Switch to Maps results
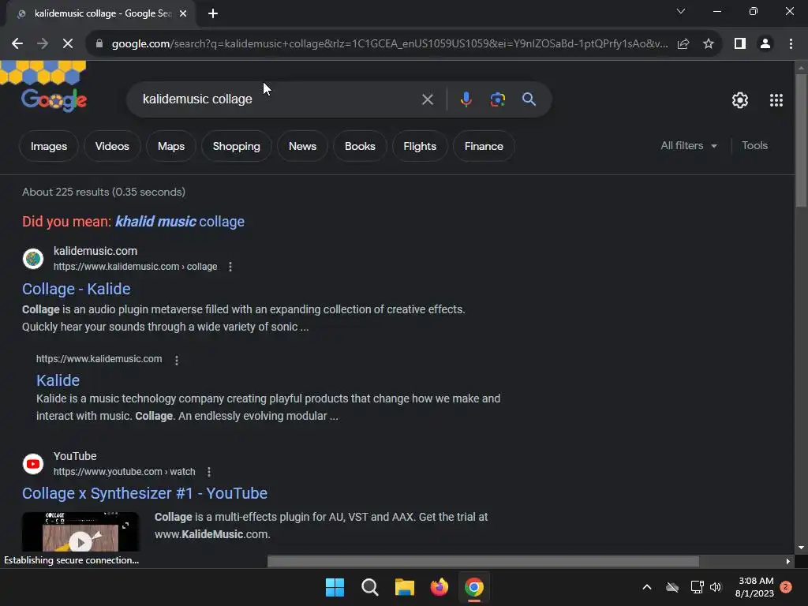The image size is (808, 606). pos(171,146)
